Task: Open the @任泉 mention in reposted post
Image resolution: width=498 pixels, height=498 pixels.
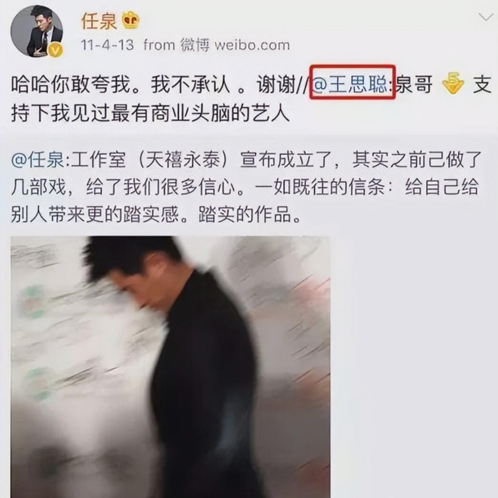Action: click(38, 159)
